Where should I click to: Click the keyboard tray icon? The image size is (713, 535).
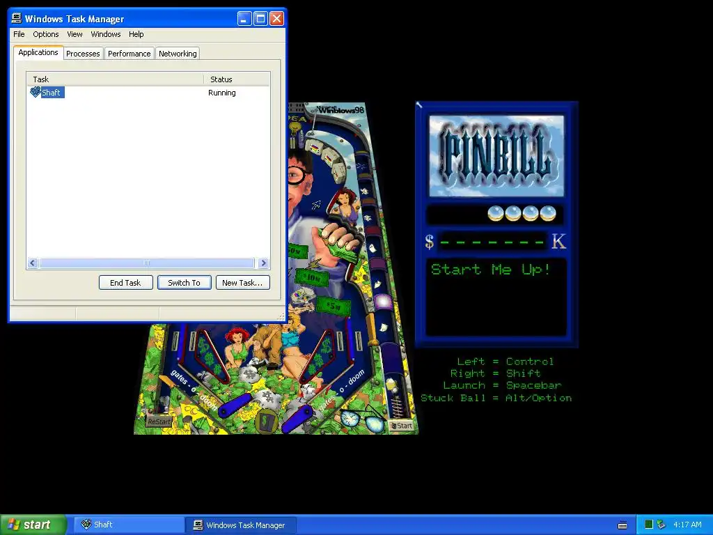point(622,525)
